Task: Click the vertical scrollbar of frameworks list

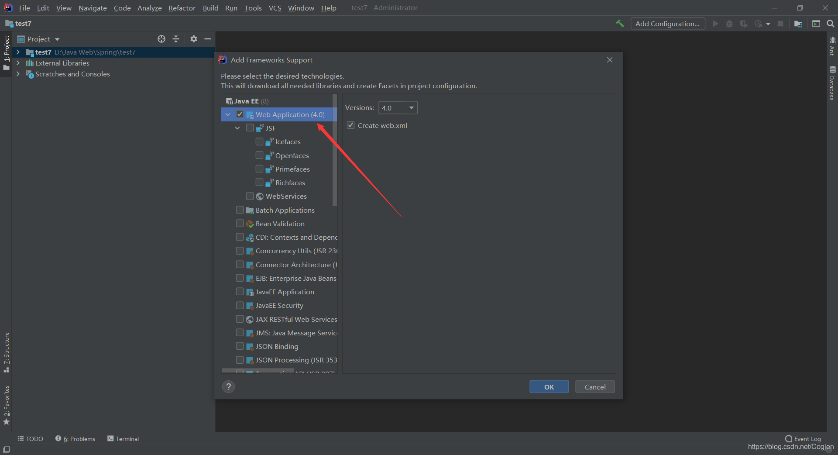Action: 335,150
